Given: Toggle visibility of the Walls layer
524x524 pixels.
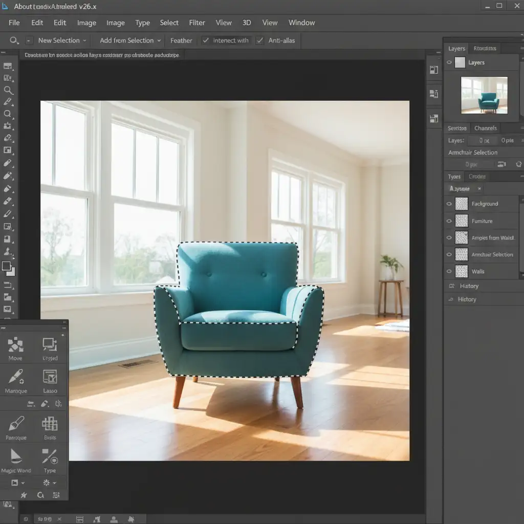Looking at the screenshot, I should [449, 271].
